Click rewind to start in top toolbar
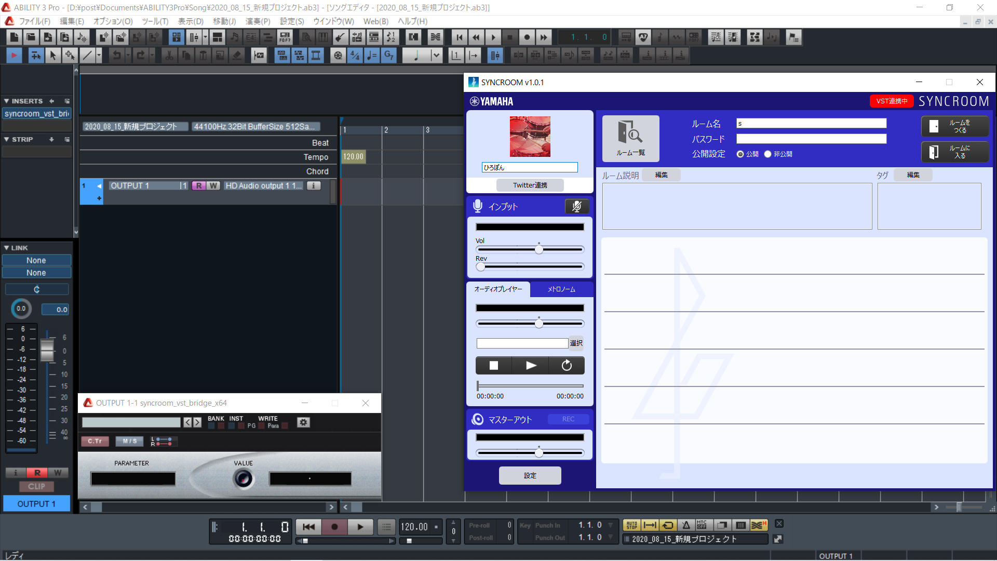 [460, 37]
